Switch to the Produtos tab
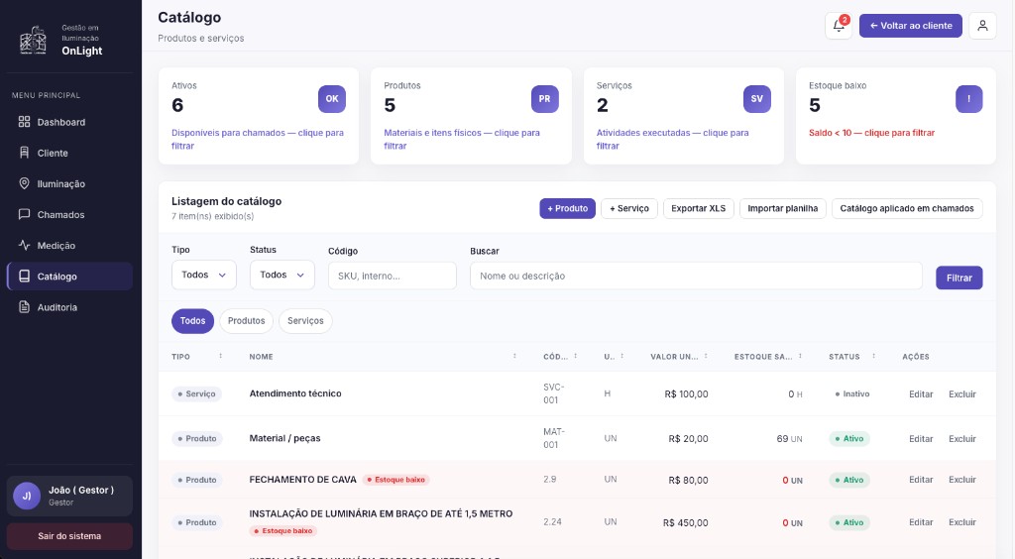This screenshot has height=559, width=1015. [x=246, y=321]
